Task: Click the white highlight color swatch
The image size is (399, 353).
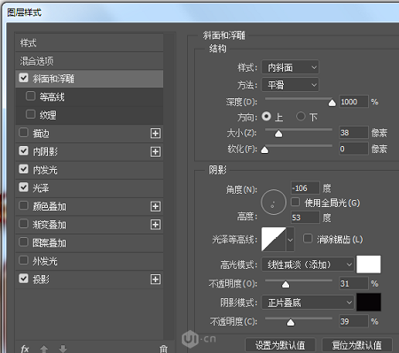Action: coord(369,265)
